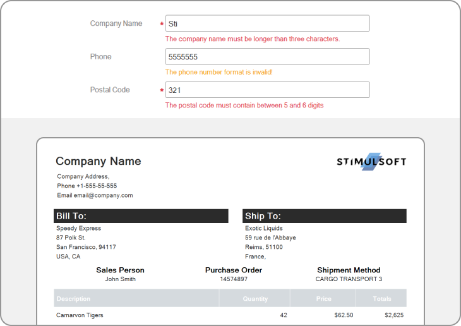Click the invalid phone format warning
The height and width of the screenshot is (326, 461).
[219, 72]
